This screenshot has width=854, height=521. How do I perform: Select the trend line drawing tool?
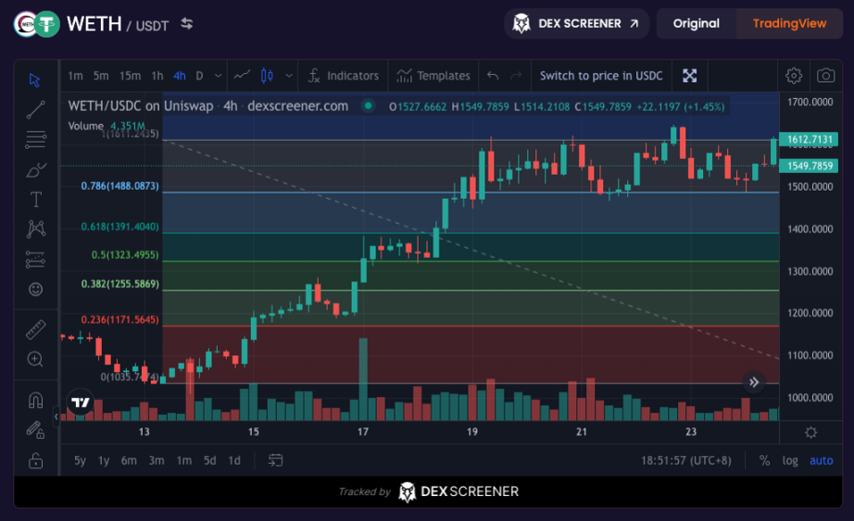(35, 110)
